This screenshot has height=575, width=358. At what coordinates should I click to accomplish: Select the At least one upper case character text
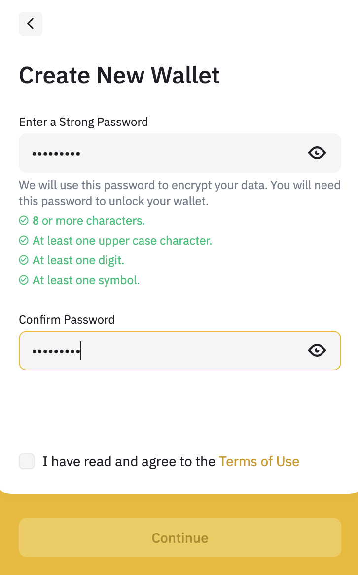[x=122, y=241]
